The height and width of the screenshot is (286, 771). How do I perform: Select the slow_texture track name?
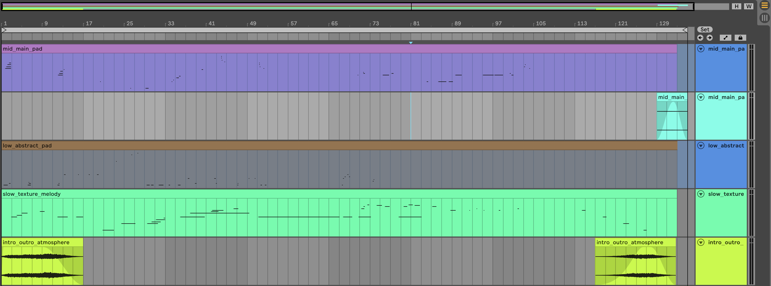tap(726, 194)
